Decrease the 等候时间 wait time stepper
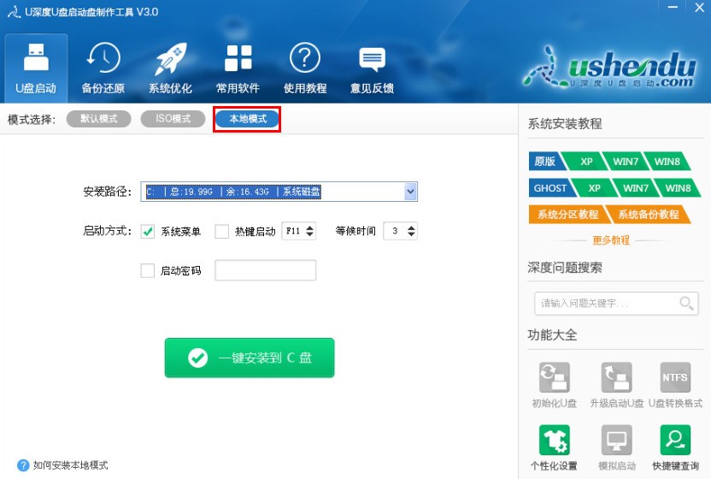The image size is (711, 479). (x=411, y=234)
